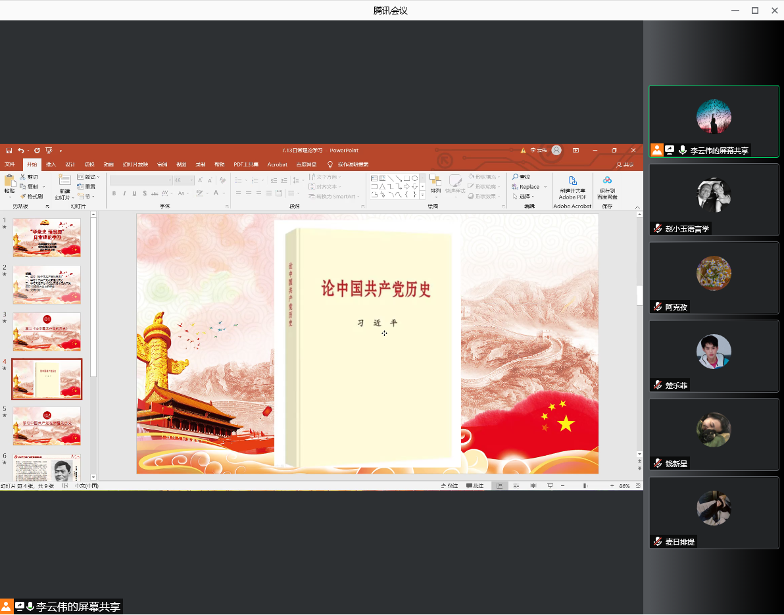Switch to the Design (设计) tab
Screen dimensions: 784x615
coord(70,164)
